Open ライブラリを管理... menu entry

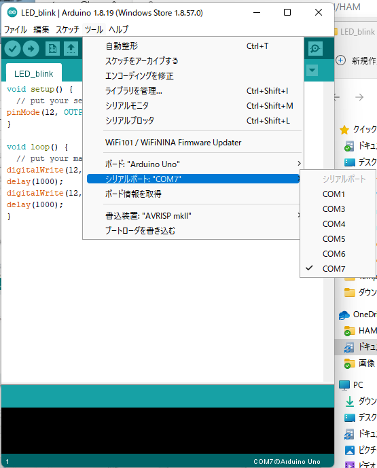click(194, 91)
